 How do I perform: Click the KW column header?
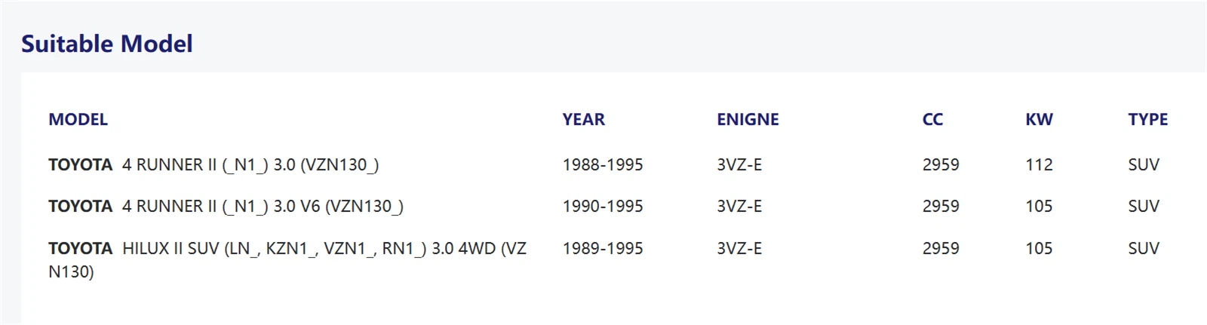pyautogui.click(x=1039, y=119)
